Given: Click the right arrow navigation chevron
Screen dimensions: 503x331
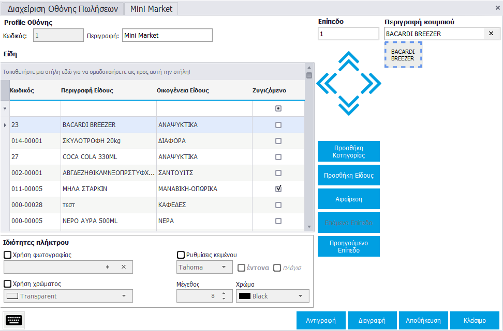Looking at the screenshot, I should 372,83.
